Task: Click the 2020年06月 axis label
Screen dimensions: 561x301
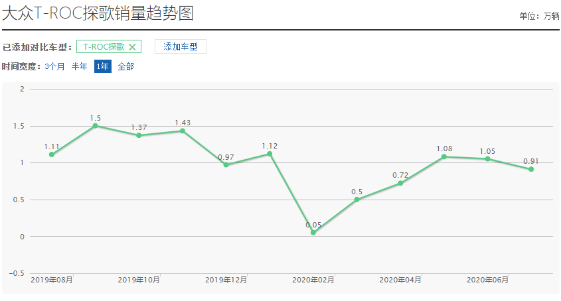Action: point(488,280)
